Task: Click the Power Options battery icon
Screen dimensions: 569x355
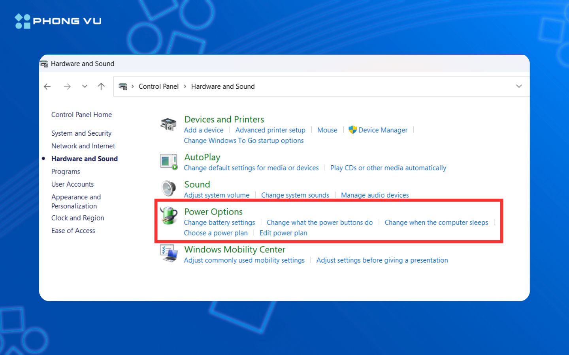Action: pos(169,216)
